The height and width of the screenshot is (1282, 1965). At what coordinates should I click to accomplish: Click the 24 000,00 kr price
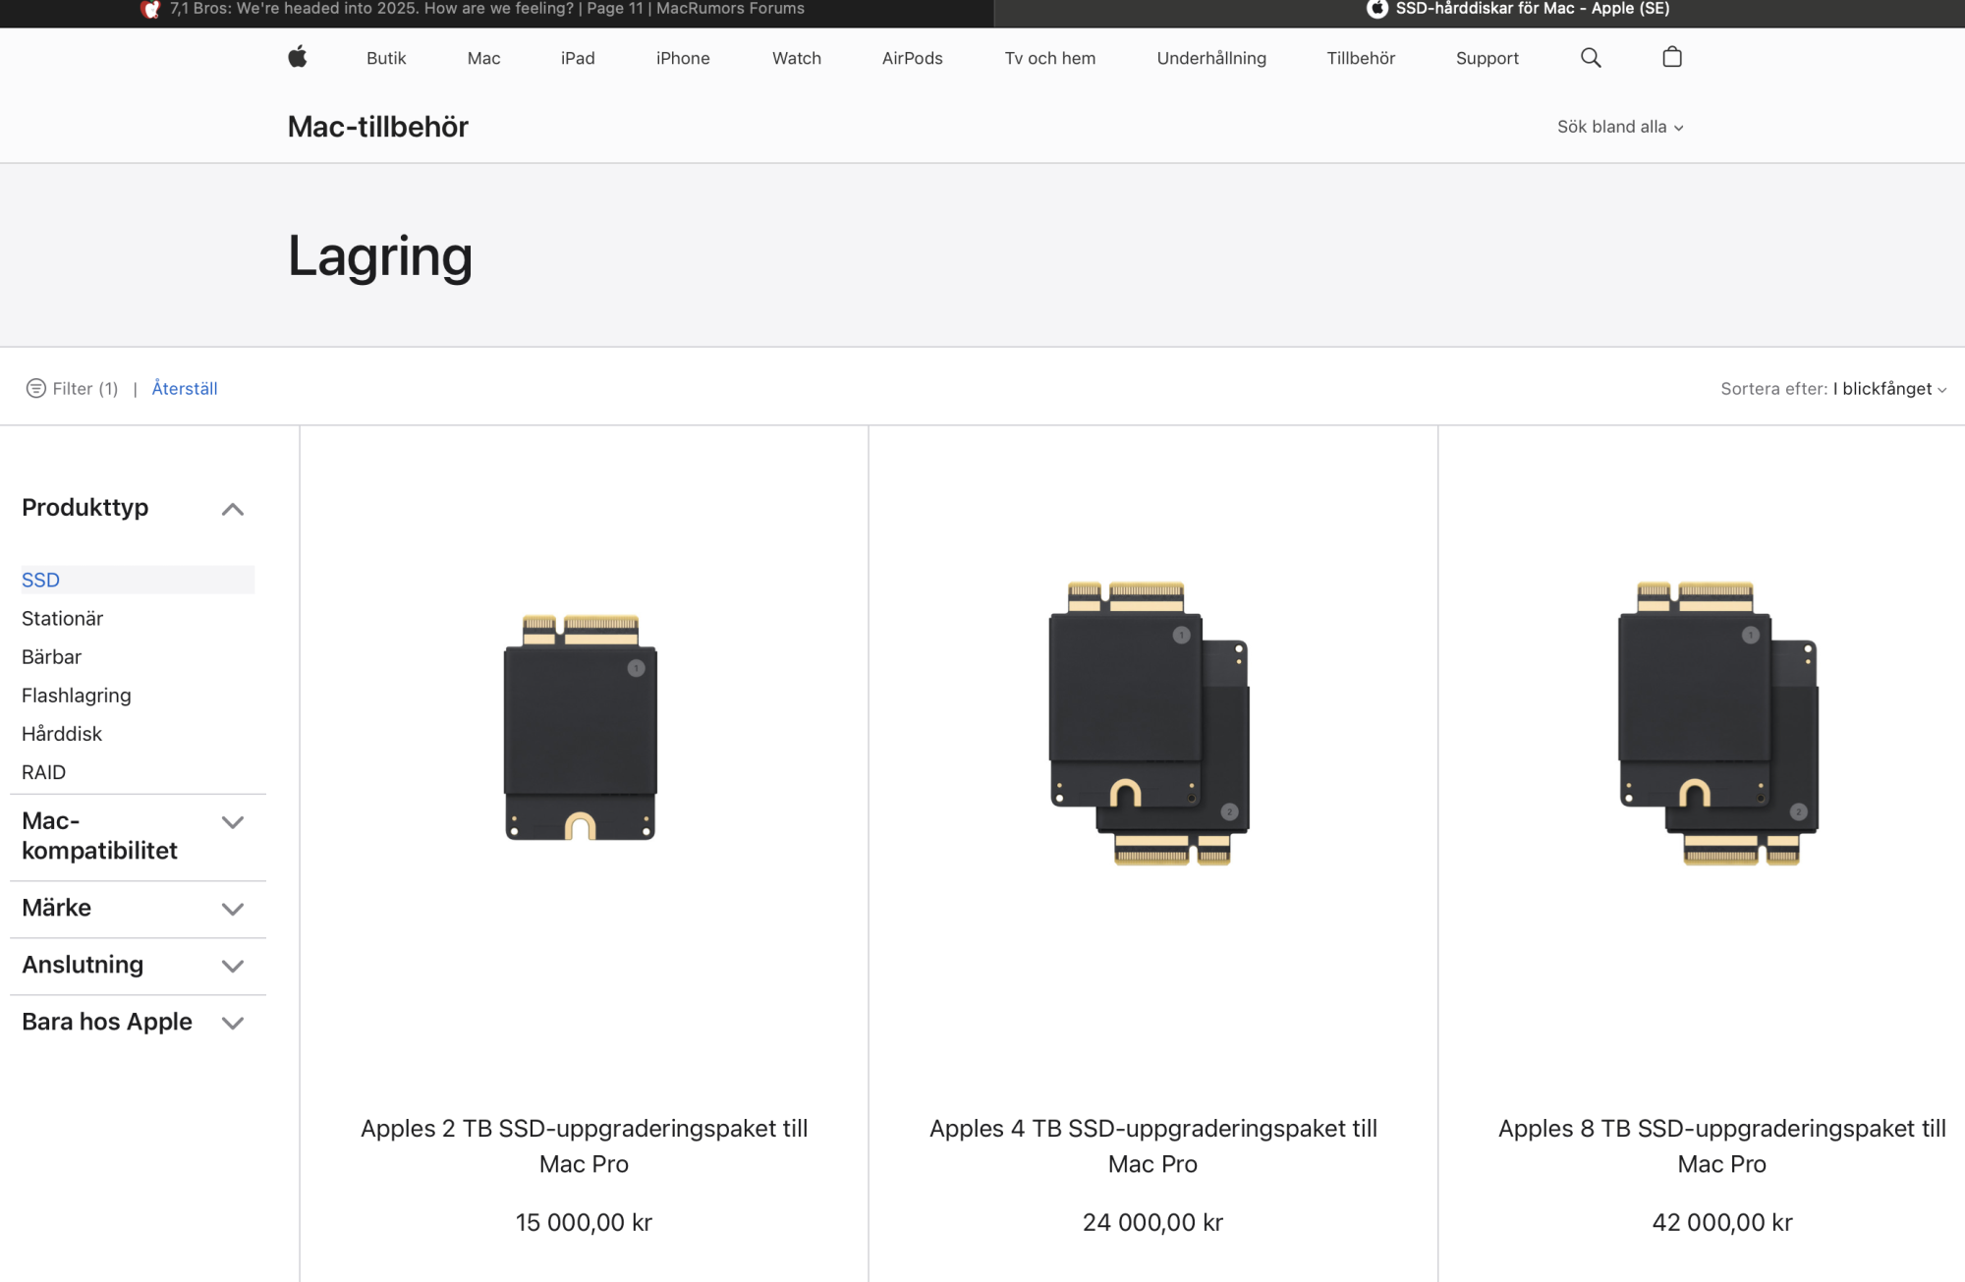click(1152, 1222)
